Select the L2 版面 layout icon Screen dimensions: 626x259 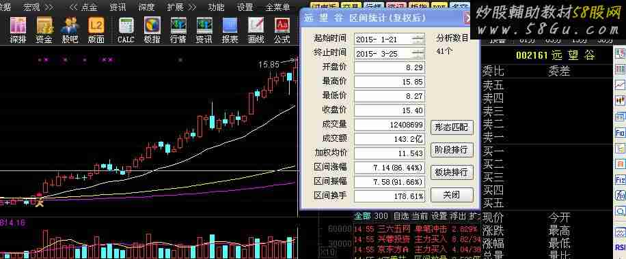[96, 30]
